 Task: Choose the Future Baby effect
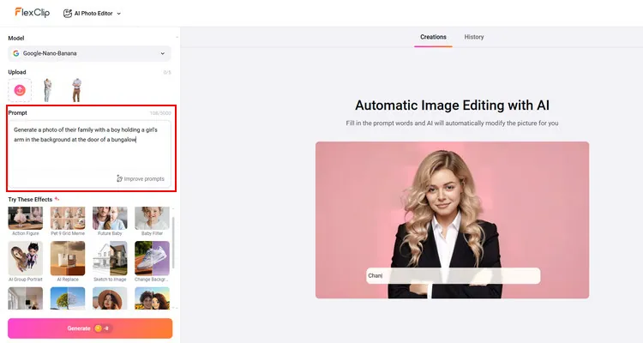click(x=110, y=221)
